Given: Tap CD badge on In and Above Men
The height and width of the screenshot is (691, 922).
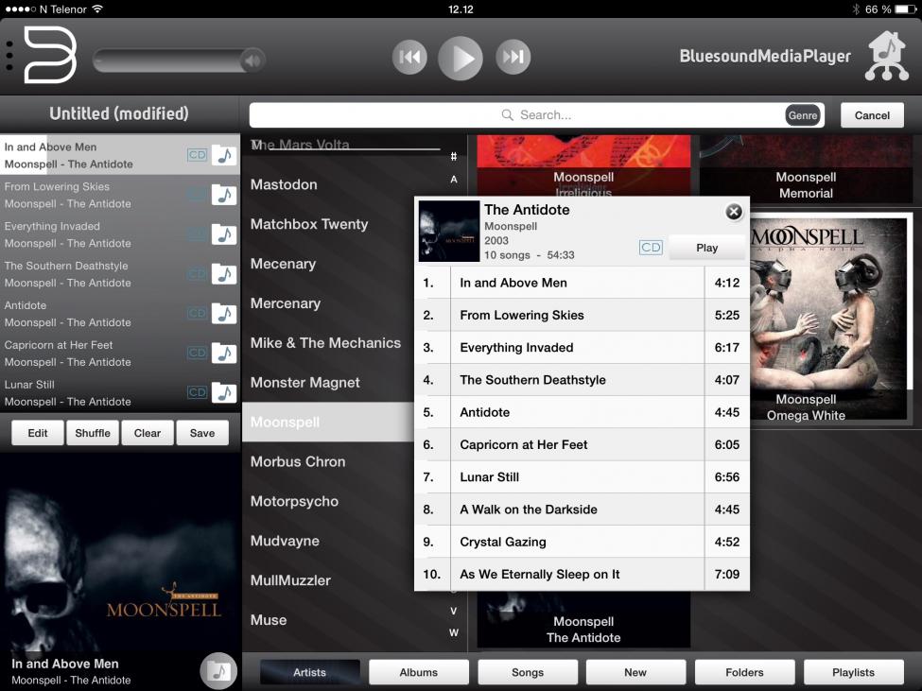Looking at the screenshot, I should (x=198, y=155).
